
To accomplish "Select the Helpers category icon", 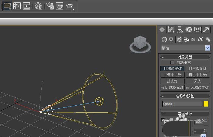I will point(194,40).
